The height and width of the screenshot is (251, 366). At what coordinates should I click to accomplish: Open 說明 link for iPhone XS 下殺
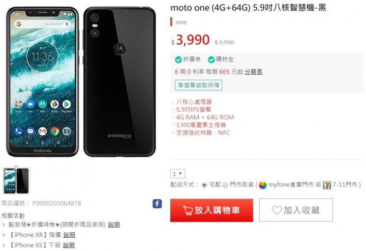[x=69, y=245]
